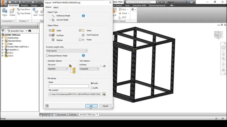Expand the Representations tree node

[3, 41]
